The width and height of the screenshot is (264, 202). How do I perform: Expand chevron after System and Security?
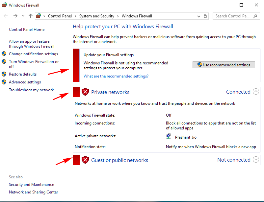click(x=118, y=16)
